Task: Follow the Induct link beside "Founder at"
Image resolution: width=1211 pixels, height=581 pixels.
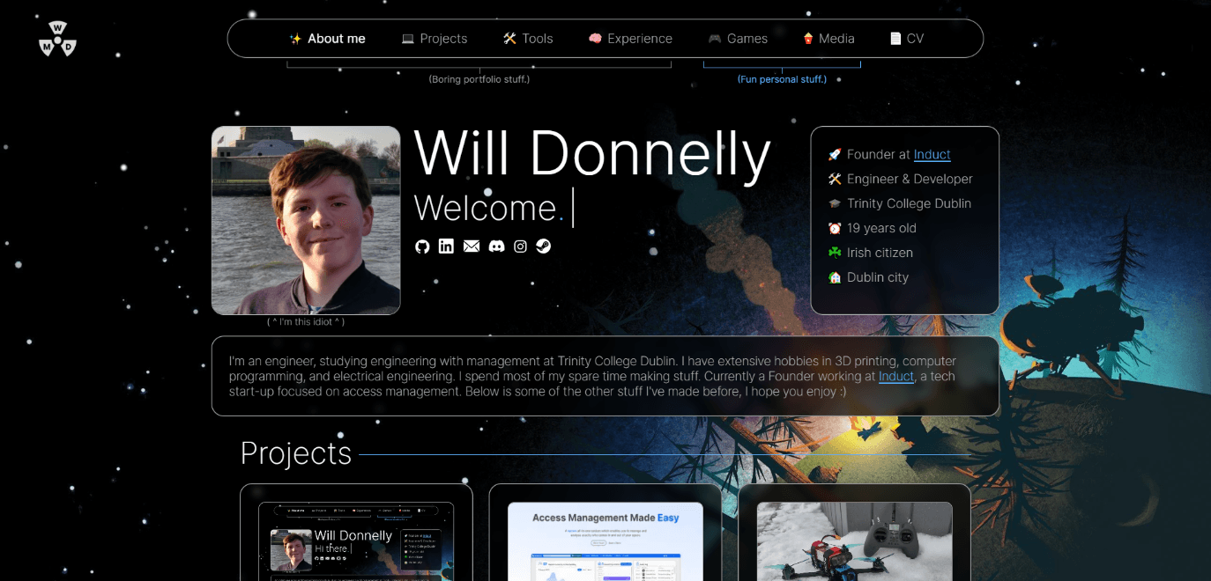Action: [932, 155]
